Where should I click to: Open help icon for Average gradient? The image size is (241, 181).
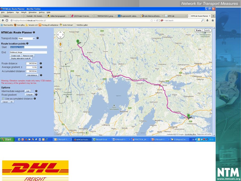point(41,67)
